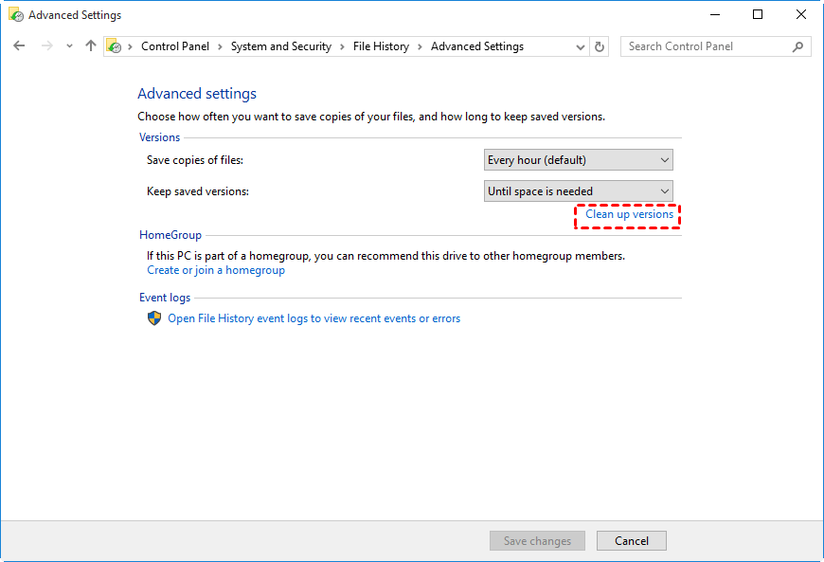Navigate to File History breadcrumb
The image size is (824, 562).
381,46
